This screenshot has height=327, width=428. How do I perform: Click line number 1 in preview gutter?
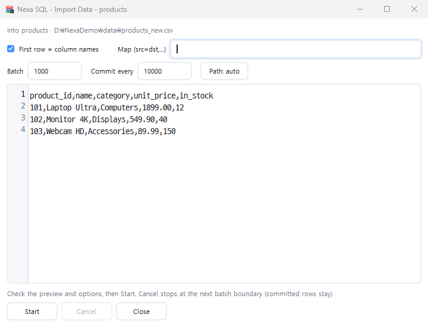click(x=23, y=94)
